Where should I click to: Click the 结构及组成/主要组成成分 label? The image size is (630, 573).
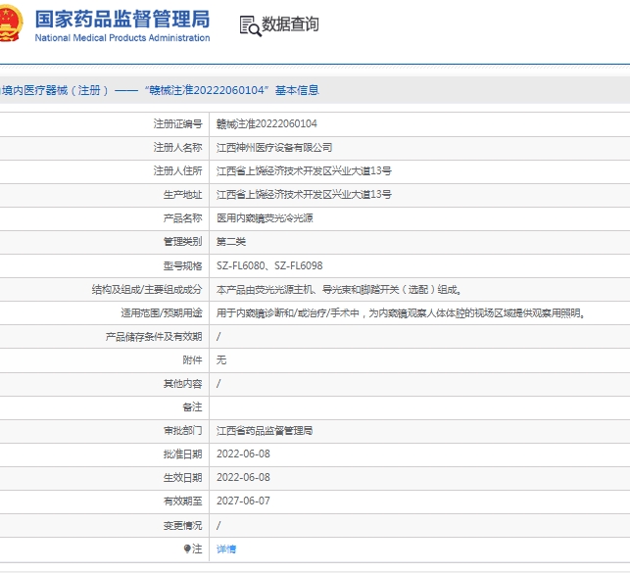click(x=147, y=290)
